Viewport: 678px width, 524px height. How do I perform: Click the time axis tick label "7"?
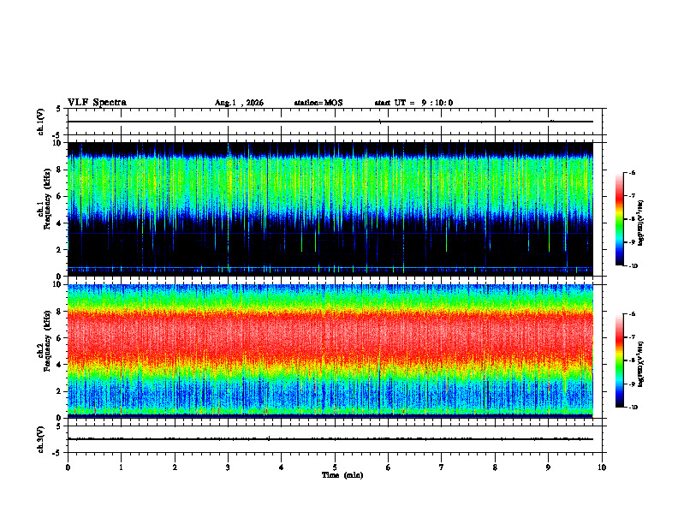pos(442,467)
